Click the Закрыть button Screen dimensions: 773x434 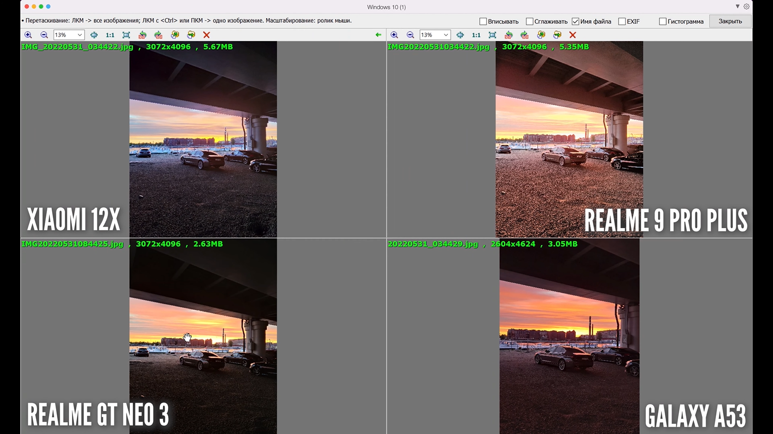coord(730,21)
